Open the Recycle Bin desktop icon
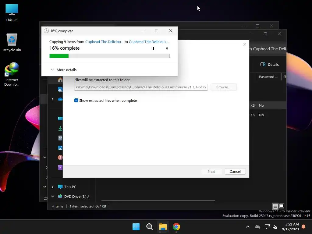Screen dimensions: 312x234 (12, 42)
